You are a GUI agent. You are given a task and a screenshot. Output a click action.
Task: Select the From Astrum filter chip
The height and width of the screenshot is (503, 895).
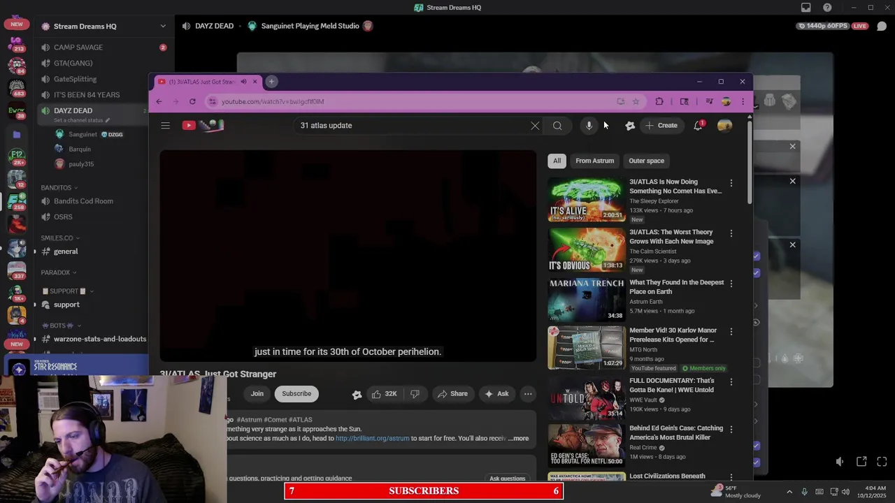click(x=594, y=161)
